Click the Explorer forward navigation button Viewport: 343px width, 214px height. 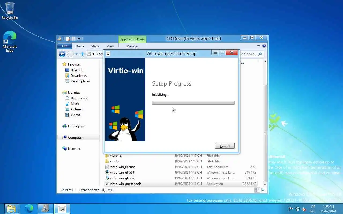(70, 54)
